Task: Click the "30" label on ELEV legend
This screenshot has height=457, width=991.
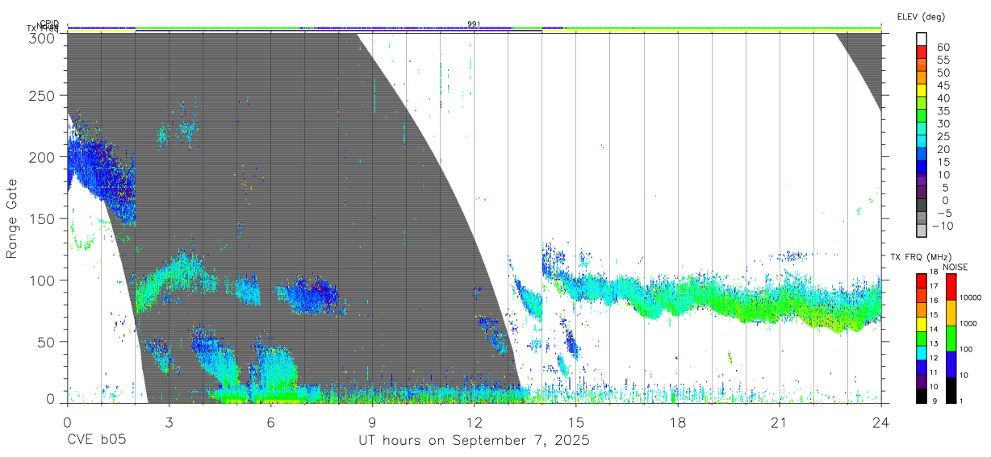Action: [943, 124]
